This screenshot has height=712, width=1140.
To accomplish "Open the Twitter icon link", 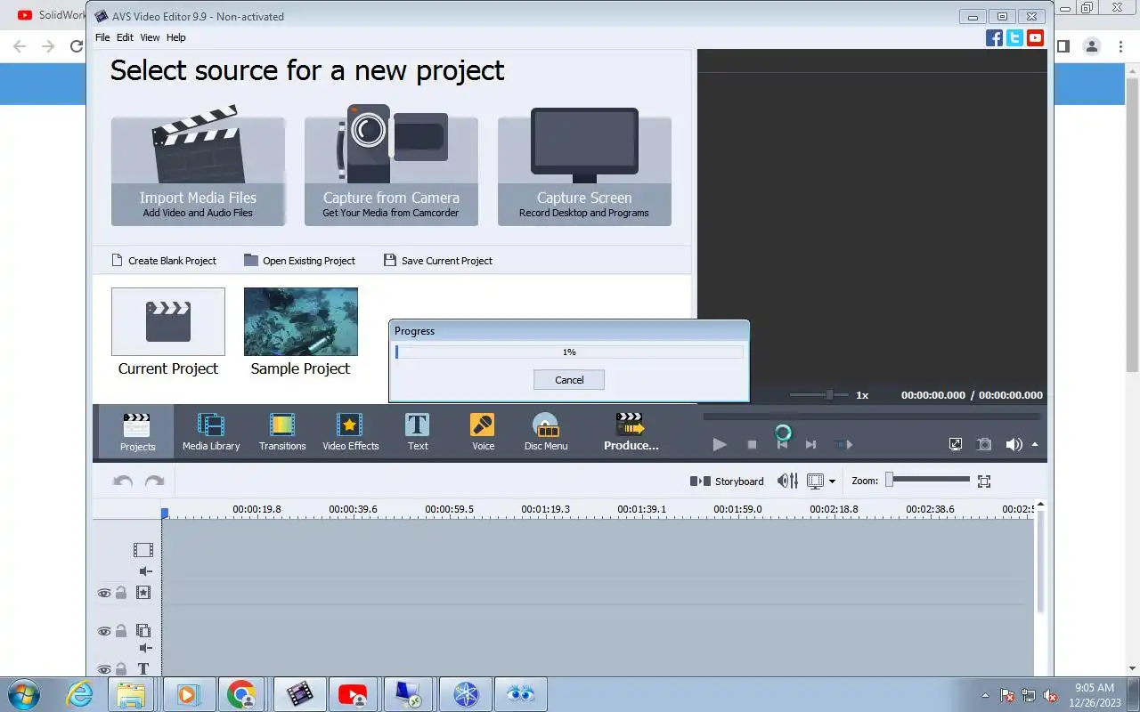I will coord(1014,37).
